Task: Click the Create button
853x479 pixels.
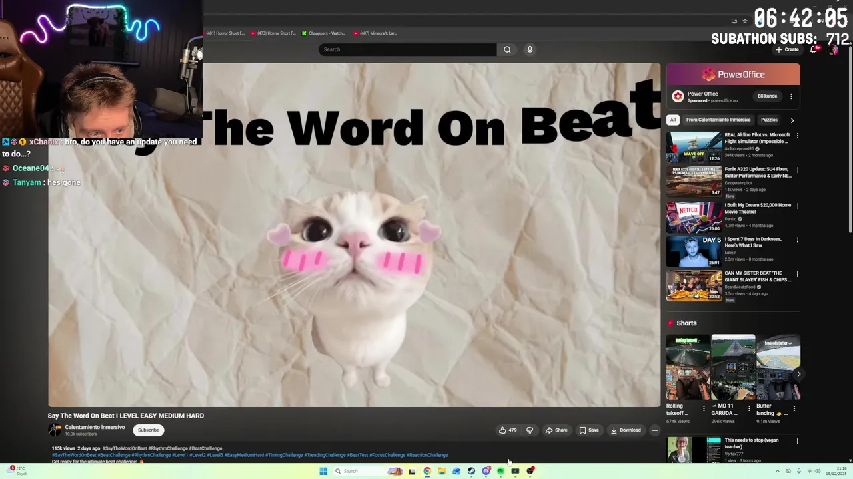Action: tap(787, 49)
